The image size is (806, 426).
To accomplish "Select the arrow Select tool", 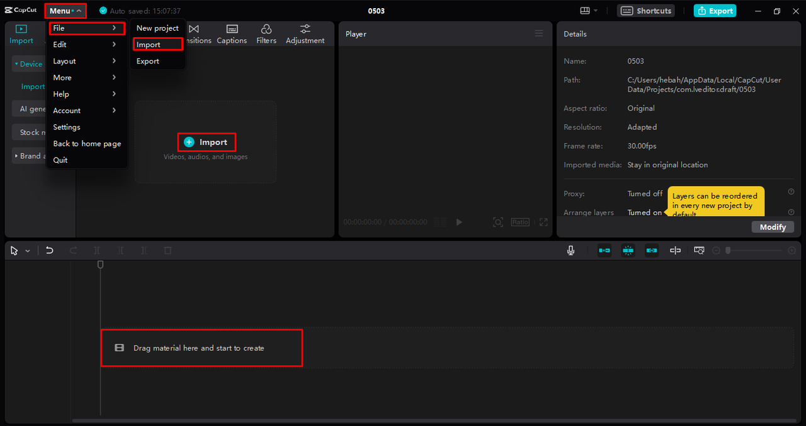I will pos(14,251).
